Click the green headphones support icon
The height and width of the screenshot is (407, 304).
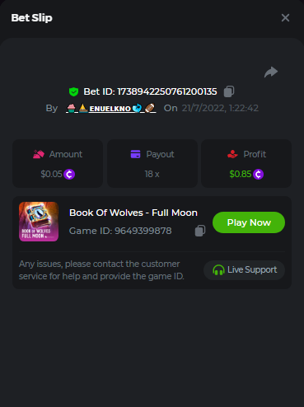click(x=218, y=270)
